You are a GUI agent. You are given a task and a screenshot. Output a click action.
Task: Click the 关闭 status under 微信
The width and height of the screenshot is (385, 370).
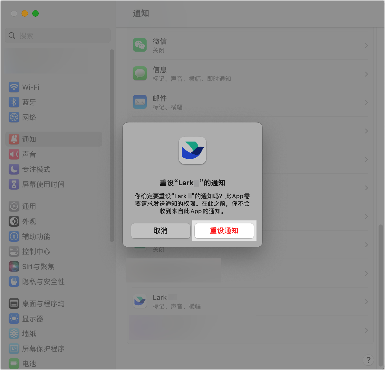(159, 50)
